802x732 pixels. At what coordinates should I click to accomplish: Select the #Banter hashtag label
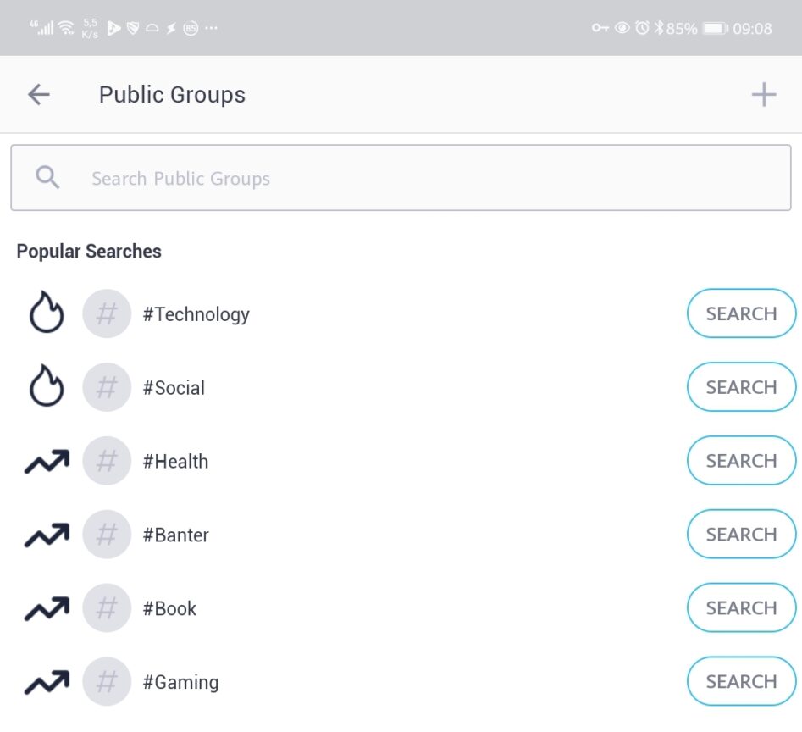(175, 534)
